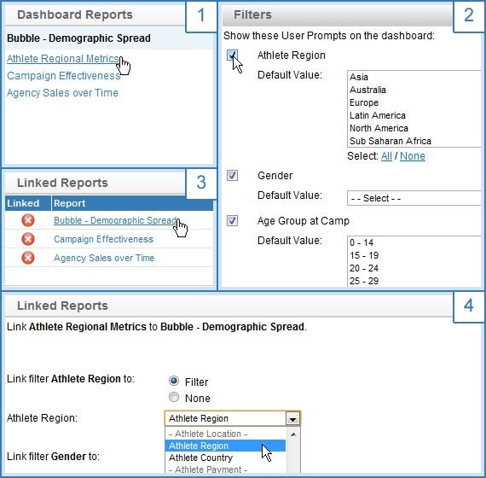Click Select All link under regions
486x478 pixels.
[386, 156]
